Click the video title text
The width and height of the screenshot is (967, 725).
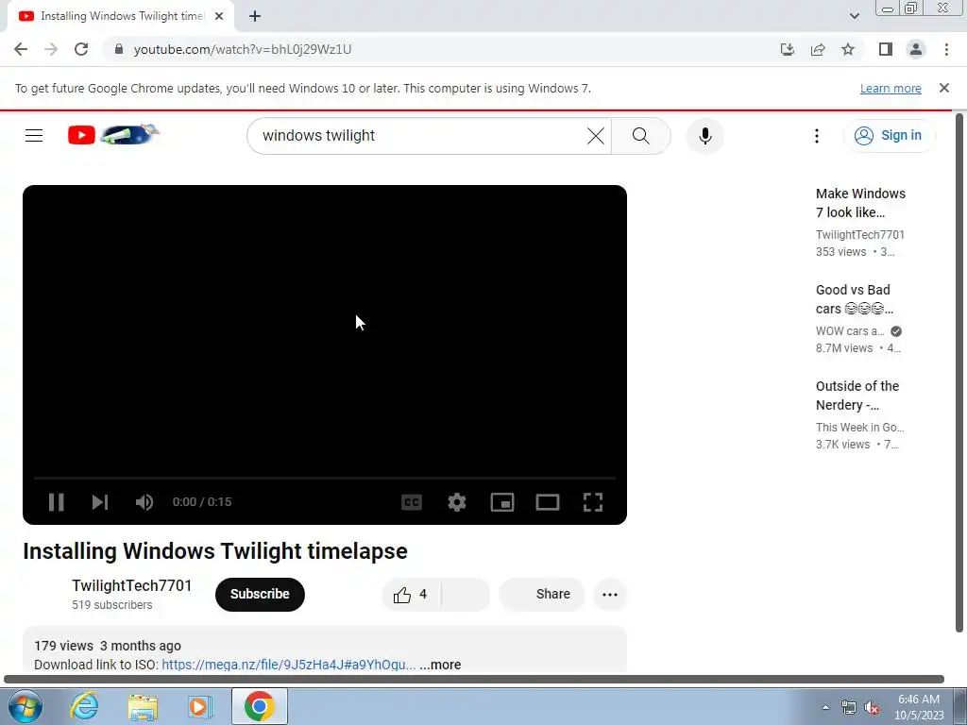pos(215,551)
